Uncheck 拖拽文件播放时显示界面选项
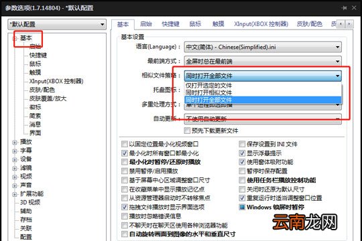Viewport: 362px width, 241px height. (x=125, y=207)
